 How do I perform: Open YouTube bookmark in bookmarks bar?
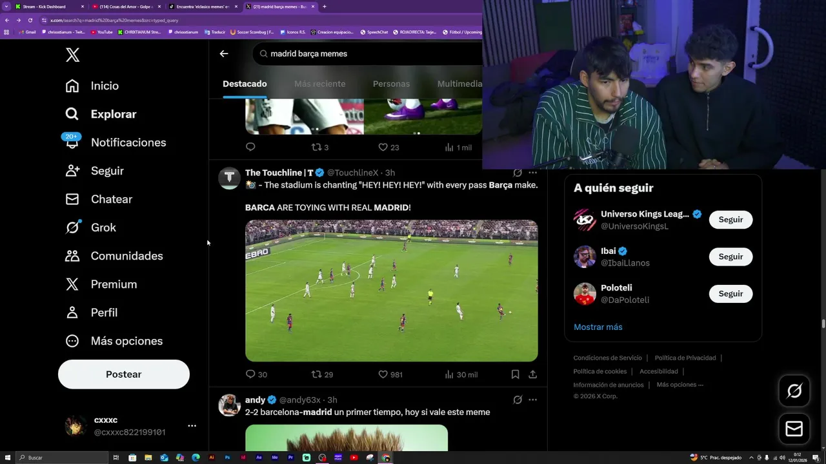click(x=101, y=32)
